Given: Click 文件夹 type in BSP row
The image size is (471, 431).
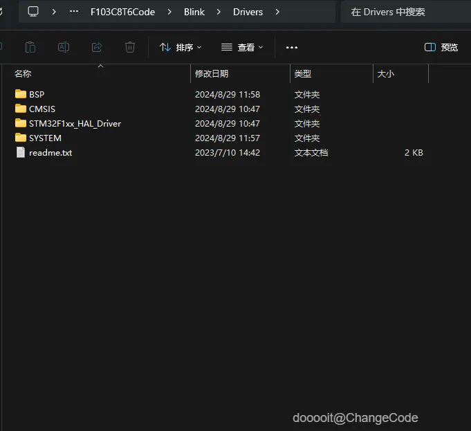Looking at the screenshot, I should pos(306,94).
